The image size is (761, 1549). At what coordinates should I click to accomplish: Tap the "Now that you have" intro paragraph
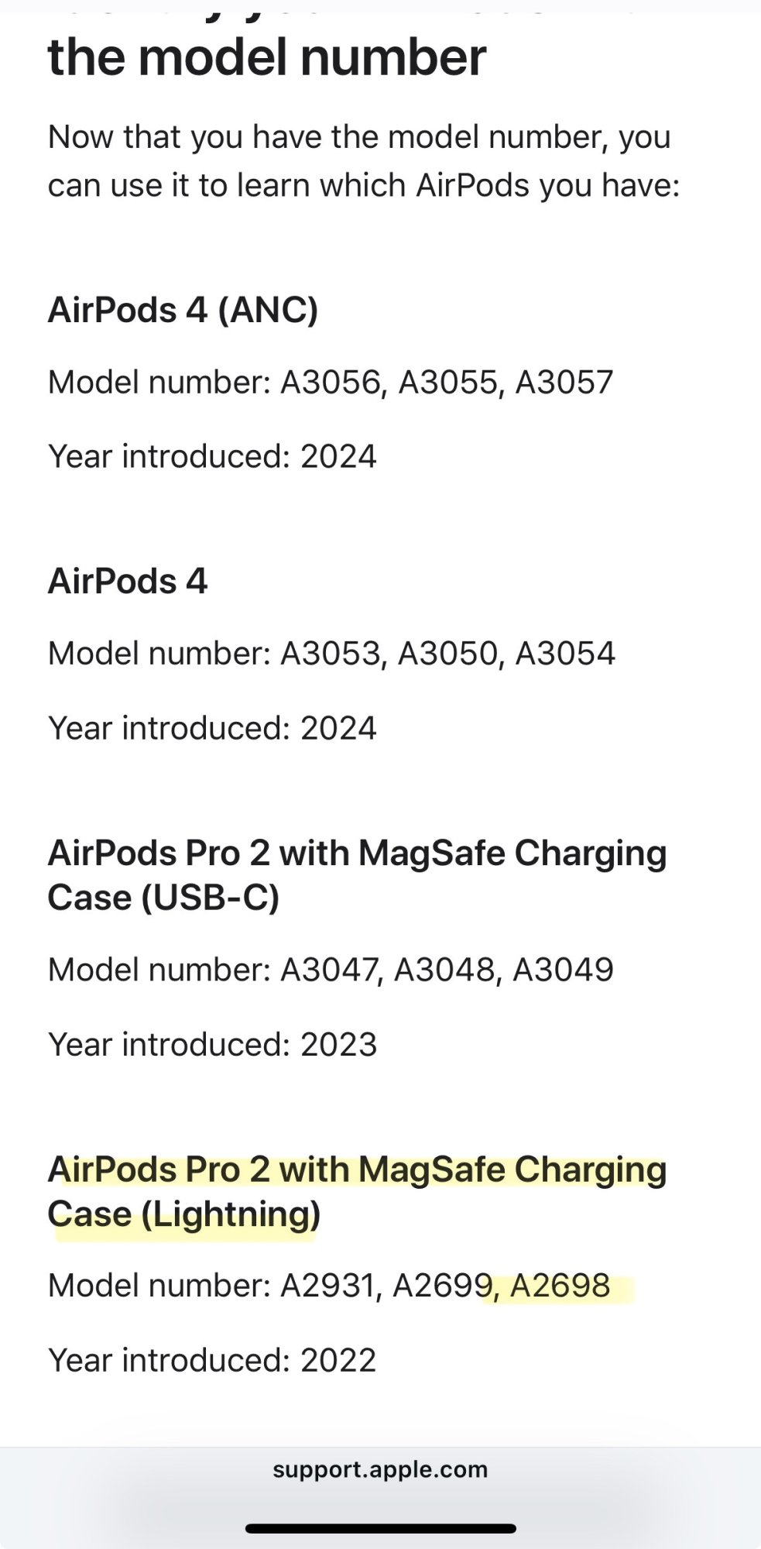click(x=363, y=161)
